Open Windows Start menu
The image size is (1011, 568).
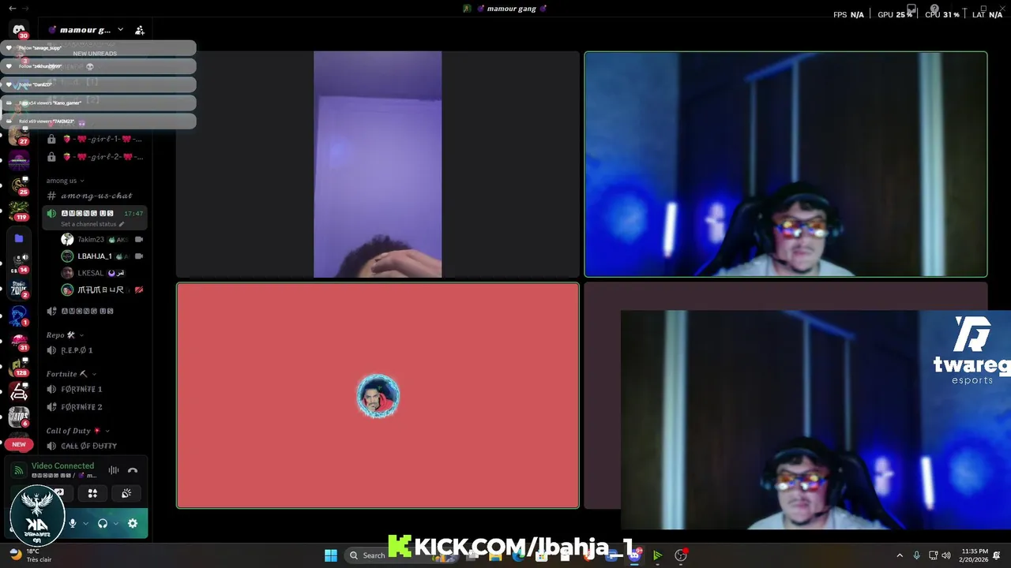pos(331,555)
